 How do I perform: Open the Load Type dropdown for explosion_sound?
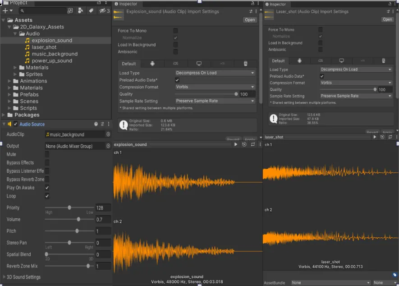pos(215,73)
